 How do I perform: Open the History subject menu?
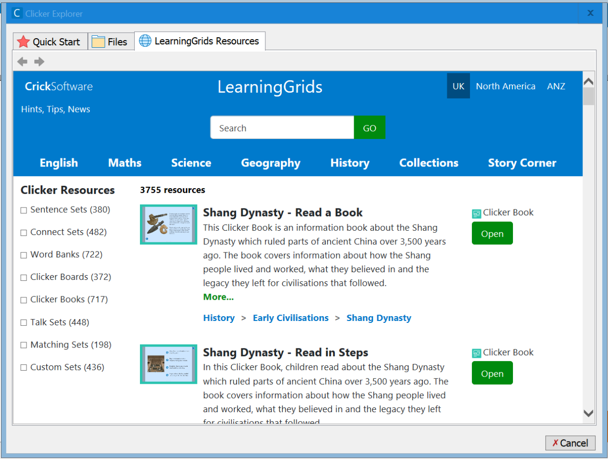tap(350, 163)
